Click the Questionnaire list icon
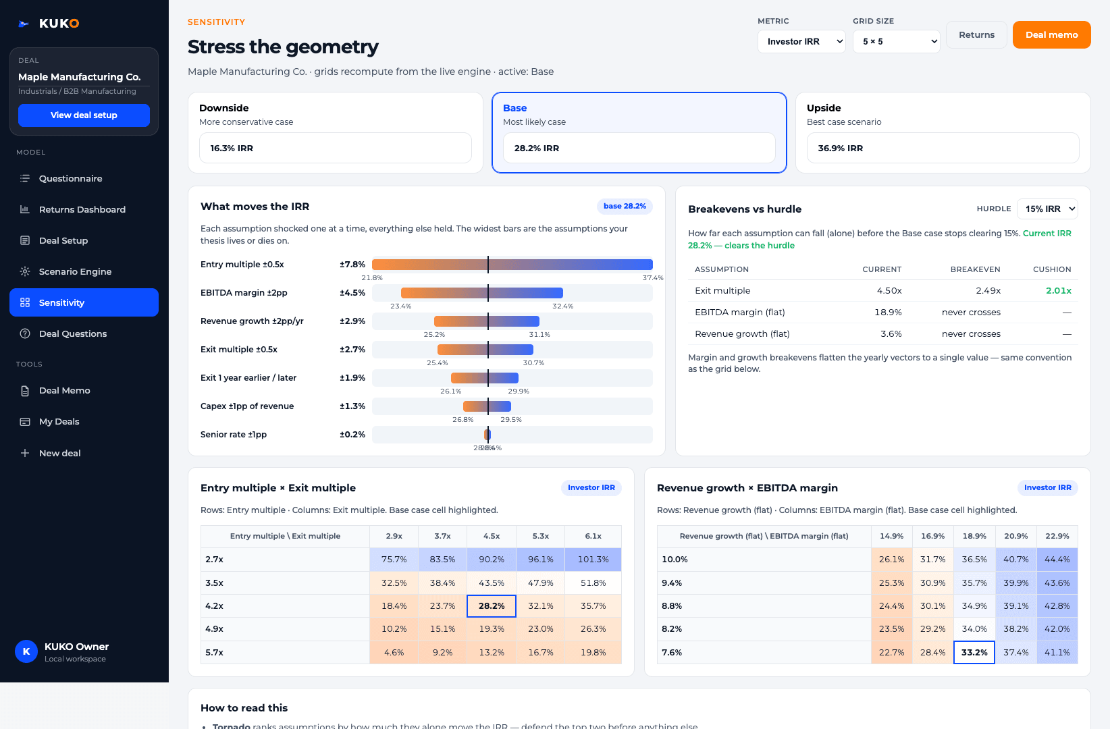The image size is (1110, 729). click(x=25, y=178)
